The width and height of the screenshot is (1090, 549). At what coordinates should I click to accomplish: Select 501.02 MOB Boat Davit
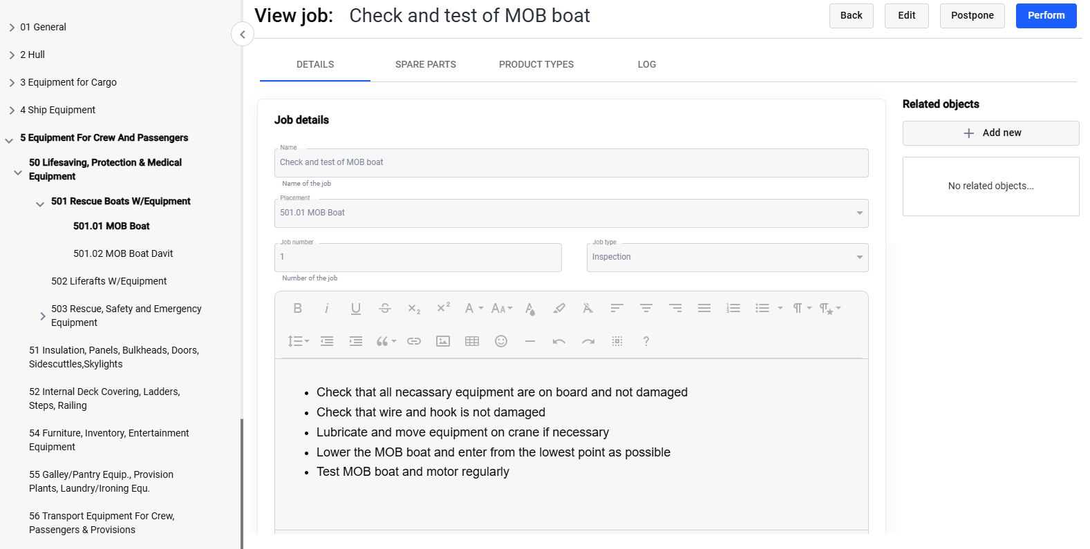click(123, 253)
